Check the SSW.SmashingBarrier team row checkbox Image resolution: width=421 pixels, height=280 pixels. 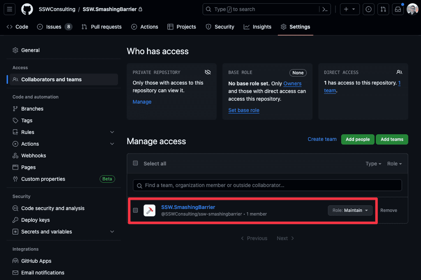135,210
